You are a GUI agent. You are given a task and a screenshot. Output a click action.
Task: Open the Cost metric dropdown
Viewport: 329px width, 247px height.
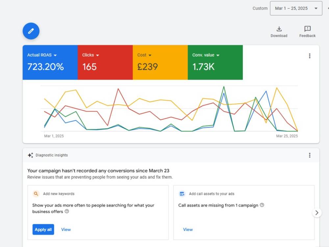144,55
